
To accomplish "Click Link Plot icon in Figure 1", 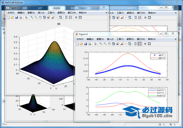I will pos(60,17).
